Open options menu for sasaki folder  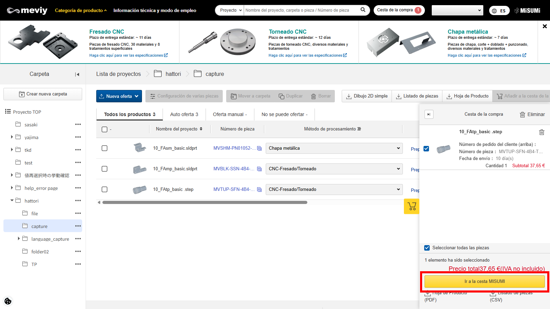point(78,124)
